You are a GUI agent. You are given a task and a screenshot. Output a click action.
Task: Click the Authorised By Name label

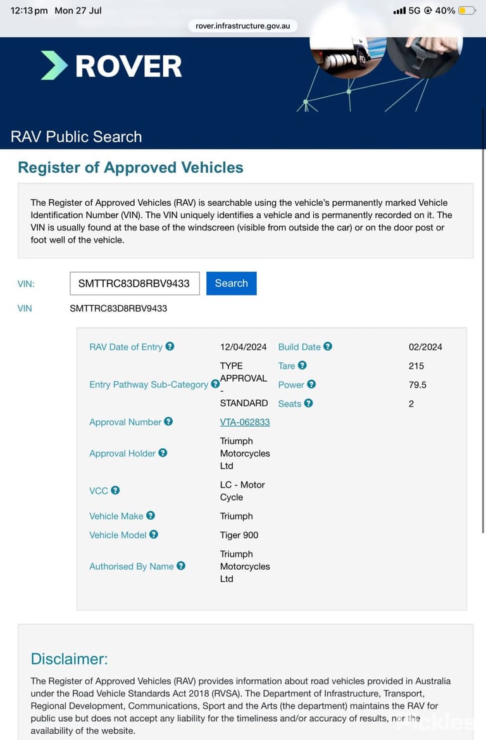pyautogui.click(x=132, y=567)
